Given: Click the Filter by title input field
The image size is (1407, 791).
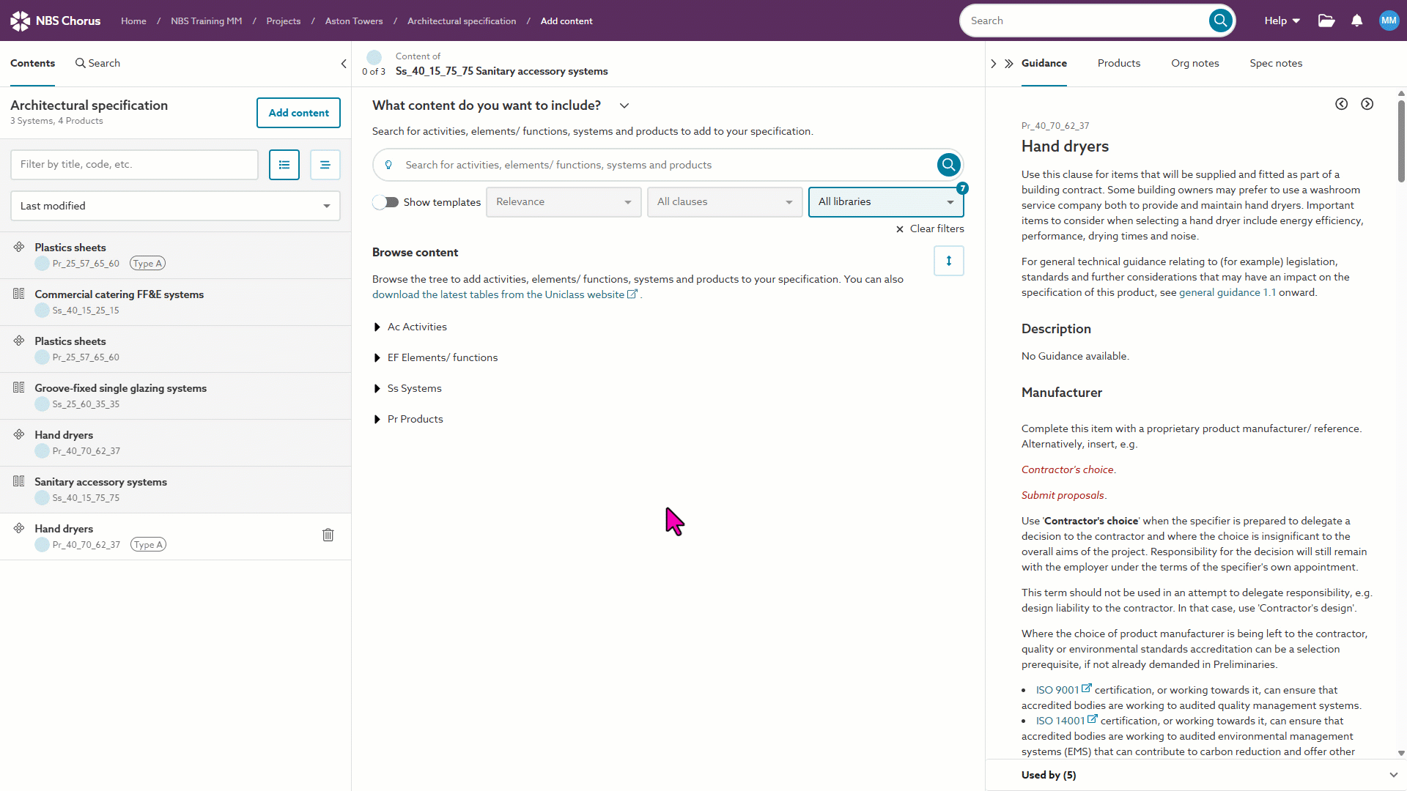Looking at the screenshot, I should (x=134, y=165).
